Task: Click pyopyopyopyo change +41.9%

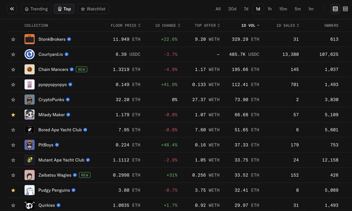Action: 169,84
